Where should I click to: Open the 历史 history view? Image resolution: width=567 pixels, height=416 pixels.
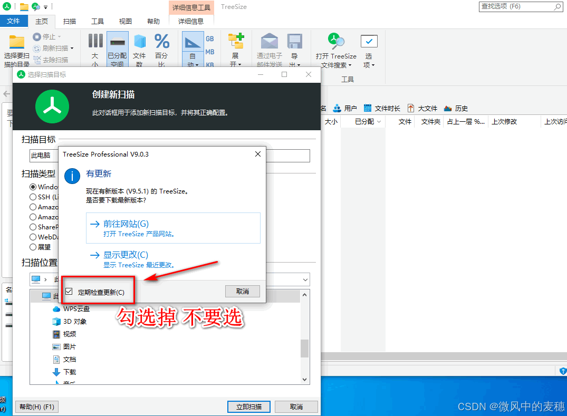coord(456,108)
